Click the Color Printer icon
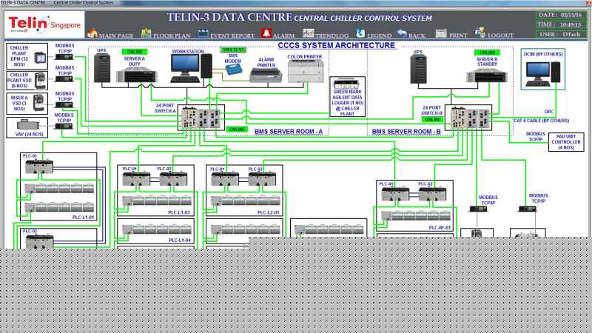This screenshot has width=592, height=333. (306, 71)
